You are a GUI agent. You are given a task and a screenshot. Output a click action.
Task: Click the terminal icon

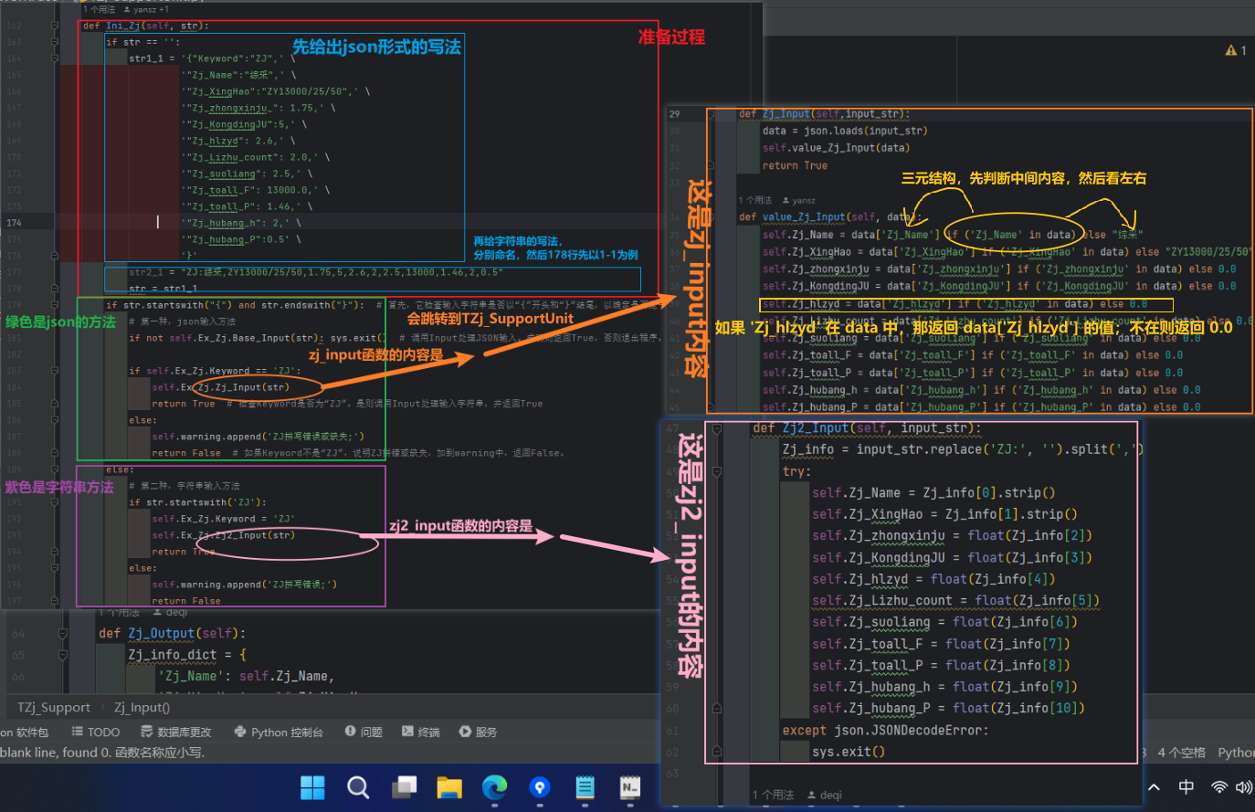click(407, 732)
